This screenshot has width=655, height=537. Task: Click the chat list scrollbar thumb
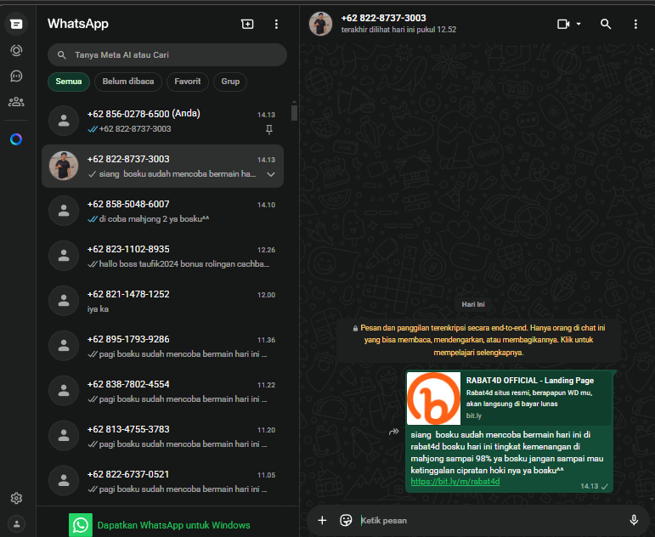294,112
